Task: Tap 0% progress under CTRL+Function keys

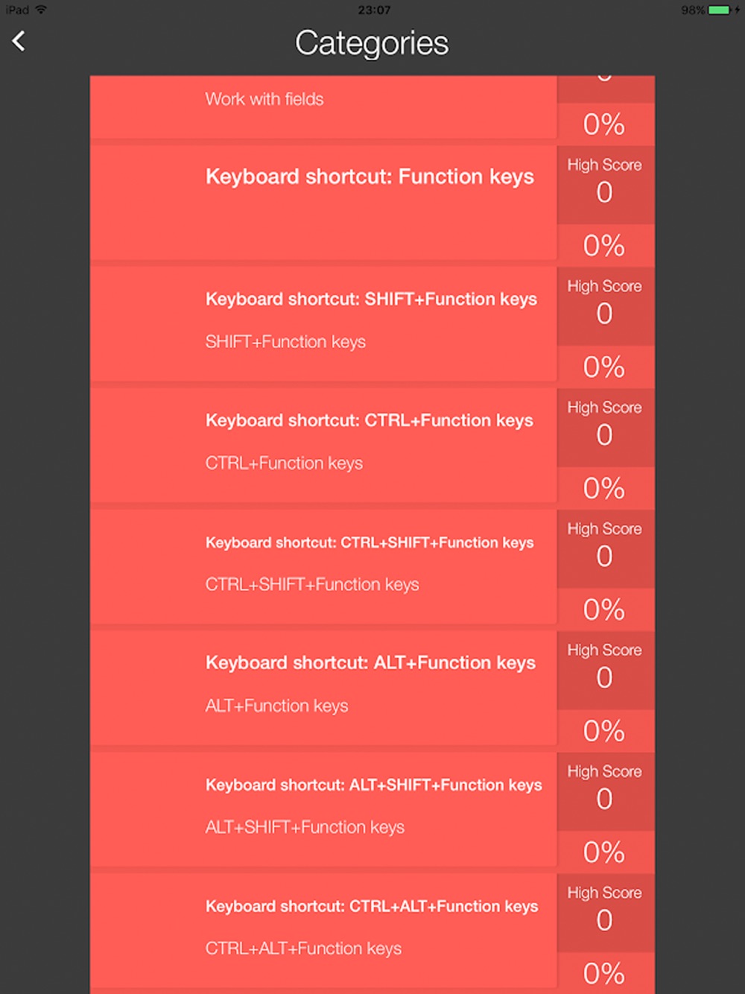Action: pos(606,489)
